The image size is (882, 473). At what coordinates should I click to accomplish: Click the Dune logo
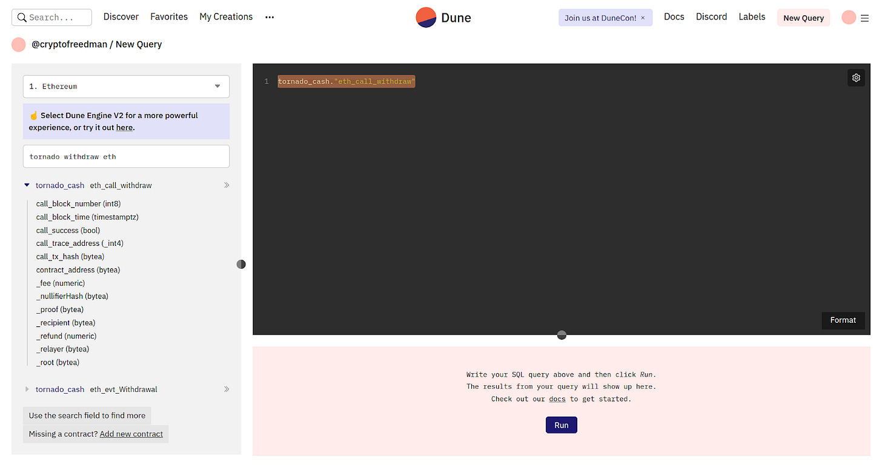(x=443, y=18)
